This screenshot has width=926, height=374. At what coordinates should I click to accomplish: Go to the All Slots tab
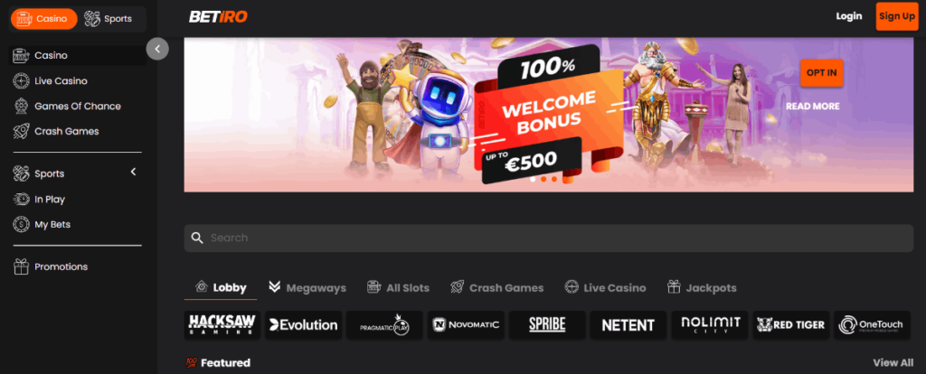coord(398,288)
